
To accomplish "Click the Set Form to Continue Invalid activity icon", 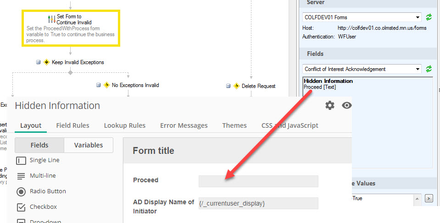I will click(52, 19).
